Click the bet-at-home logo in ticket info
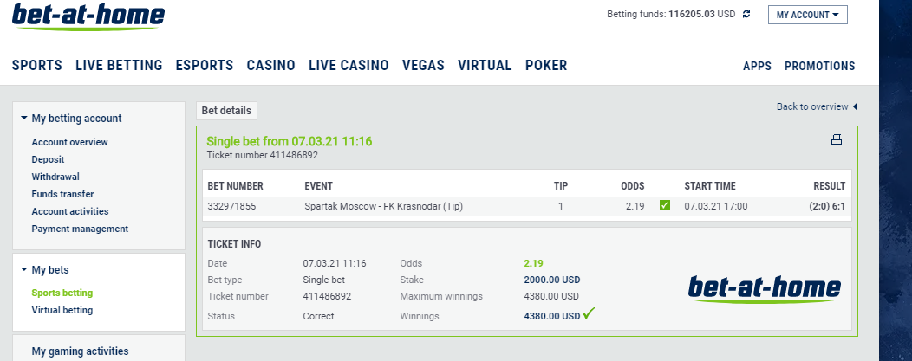912x361 pixels. coord(765,289)
